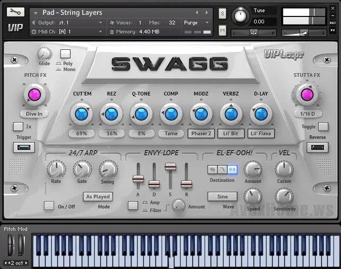Open the Sine LFO wave selector
341x269 pixels.
[222, 196]
